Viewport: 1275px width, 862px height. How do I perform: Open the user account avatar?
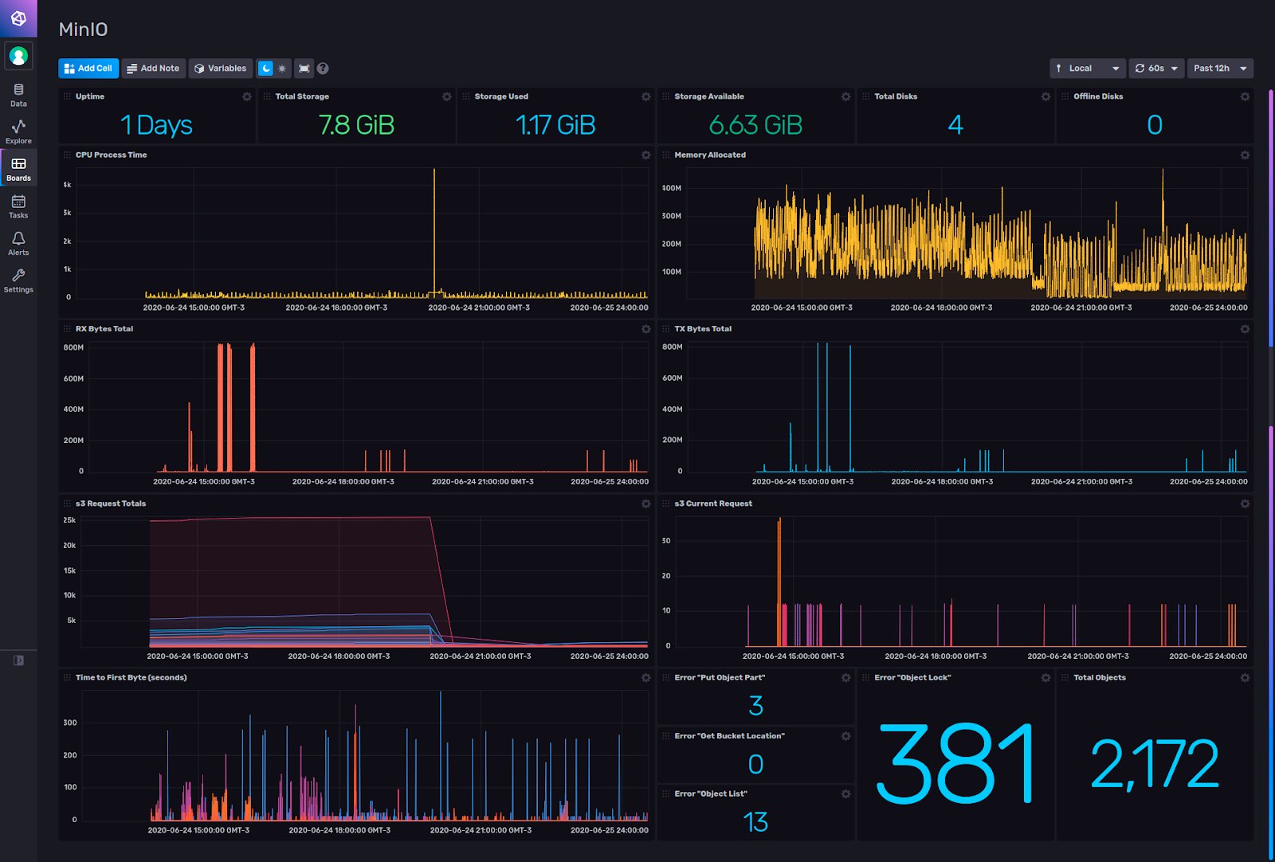click(x=18, y=56)
